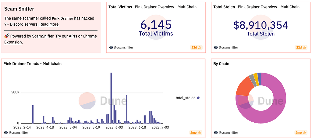Open the Read More link
The height and width of the screenshot is (140, 312).
pyautogui.click(x=49, y=24)
